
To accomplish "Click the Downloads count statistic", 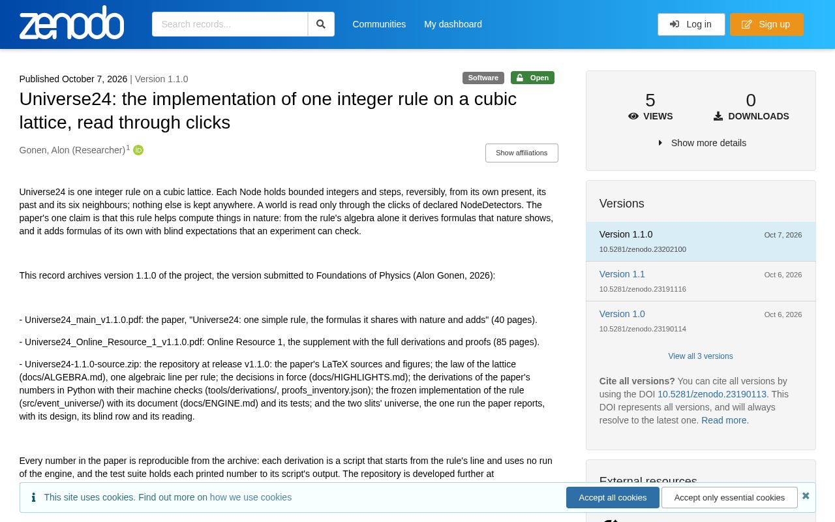I will [751, 107].
